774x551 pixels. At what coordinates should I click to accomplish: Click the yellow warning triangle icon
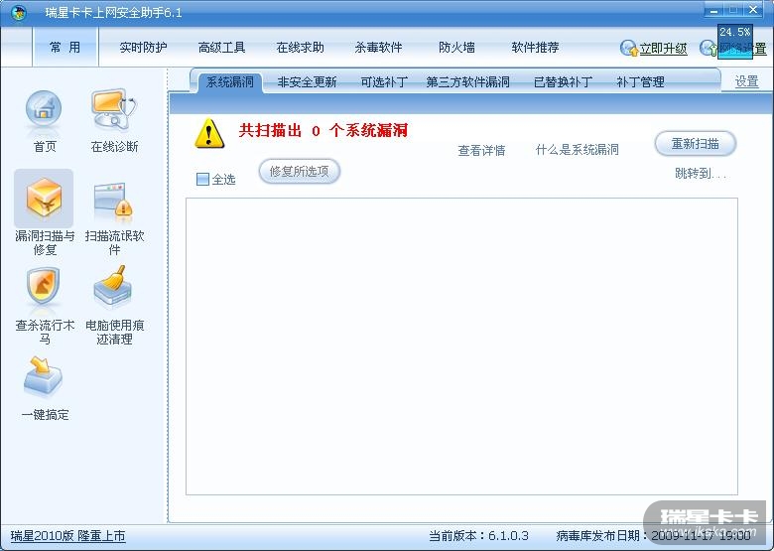click(x=209, y=133)
